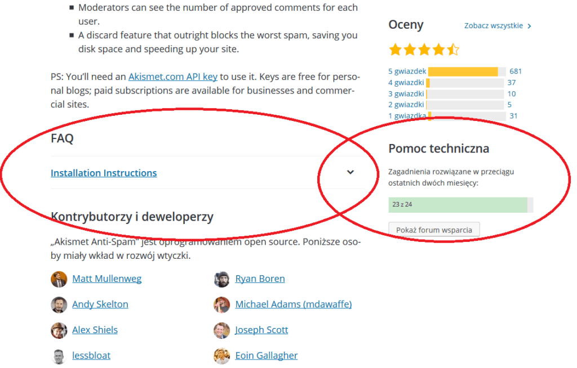577x368 pixels.
Task: Click Michael Adams avatar
Action: pyautogui.click(x=222, y=305)
